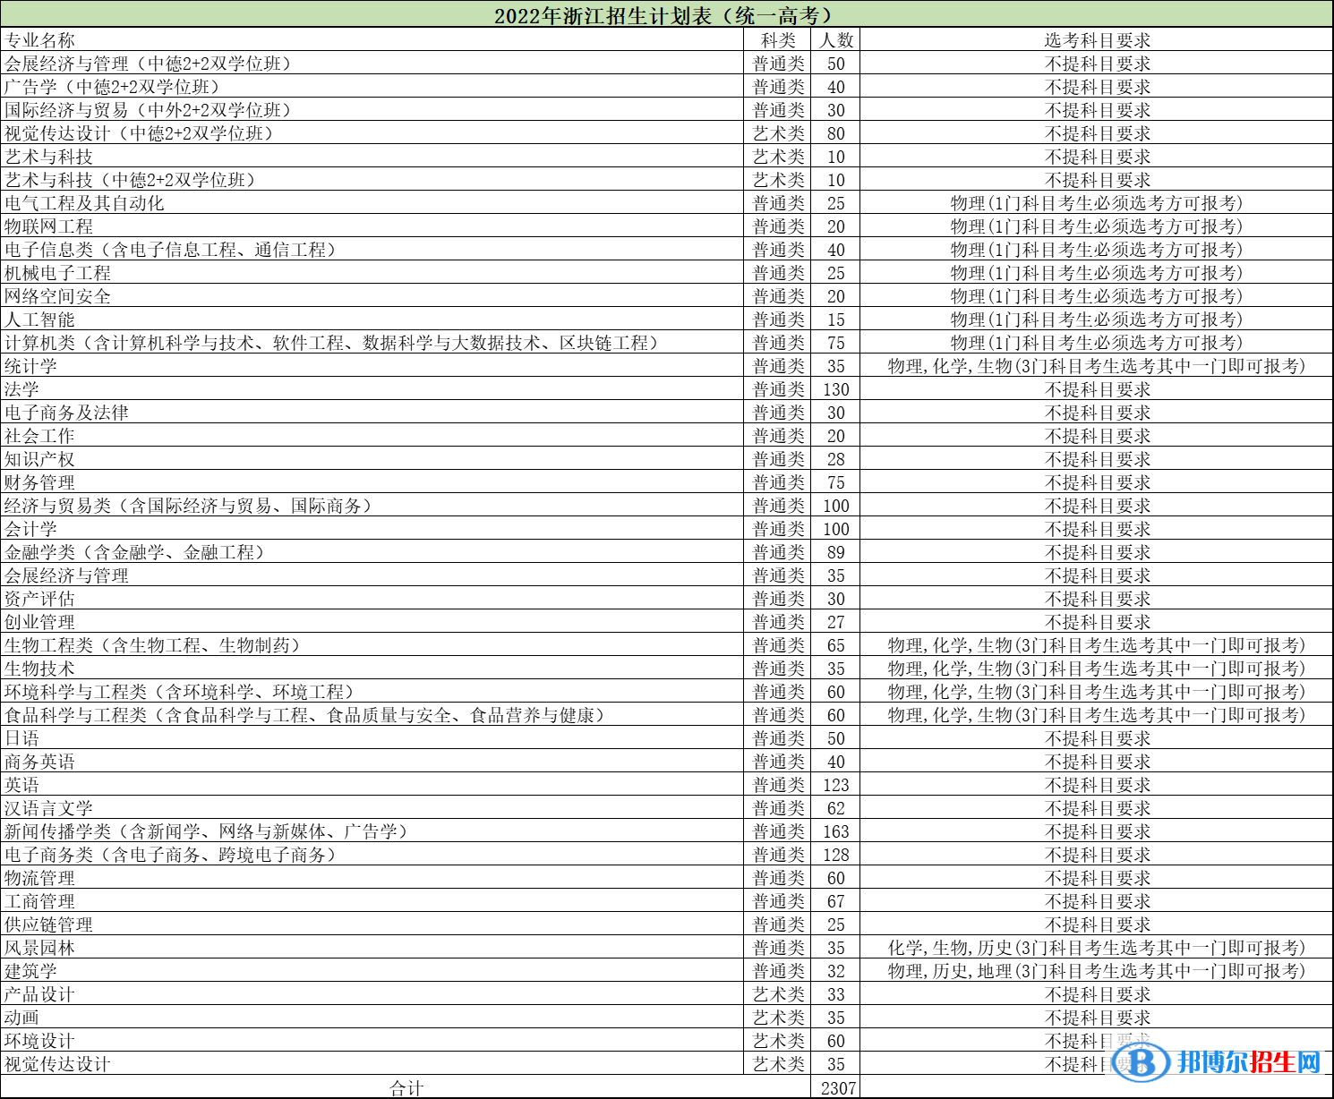Click the 艺术类 cell in 动画 row

tap(778, 1017)
